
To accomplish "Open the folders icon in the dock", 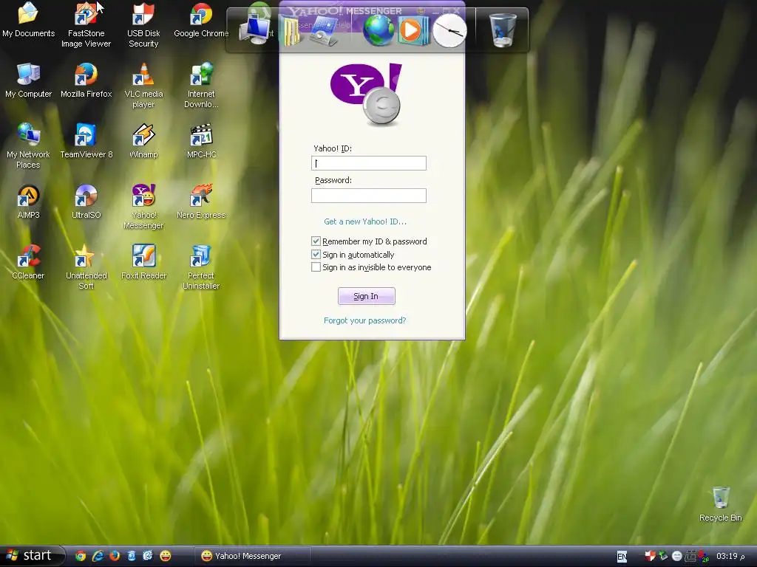I will (291, 31).
